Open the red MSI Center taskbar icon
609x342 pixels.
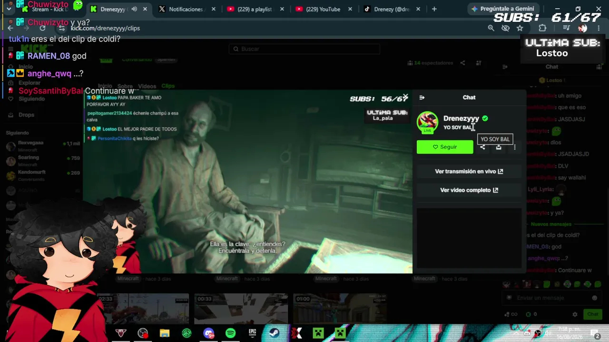click(121, 333)
